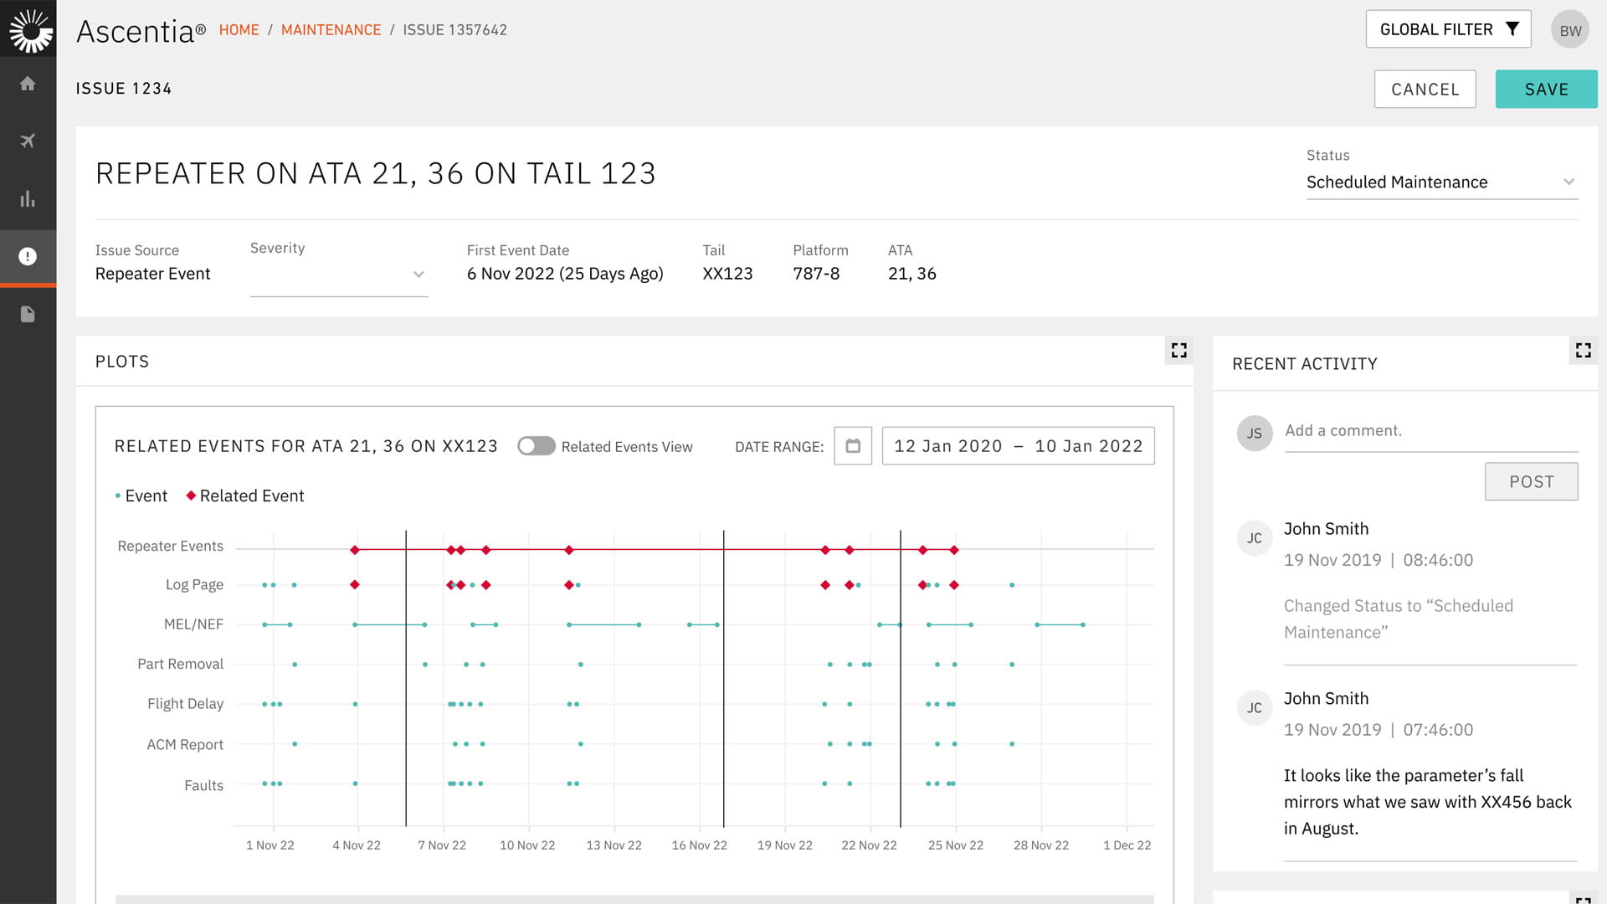Open the Status dropdown

(x=1441, y=182)
